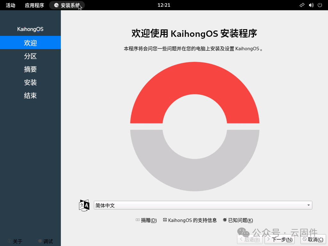The image size is (328, 246).
Task: Click the KaihongOS logo in the sidebar
Action: tap(30, 29)
